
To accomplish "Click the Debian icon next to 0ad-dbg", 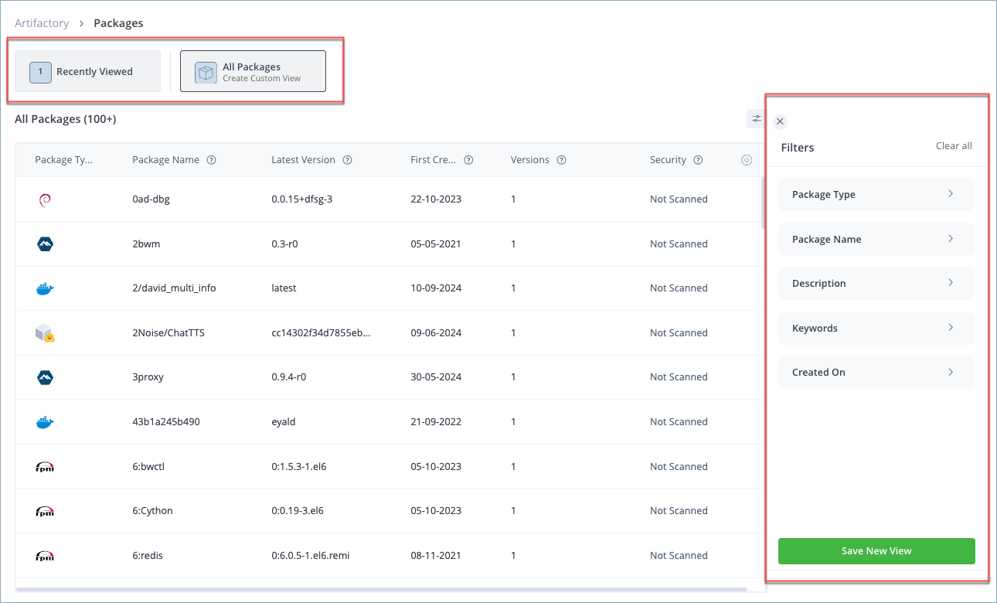I will coord(46,199).
